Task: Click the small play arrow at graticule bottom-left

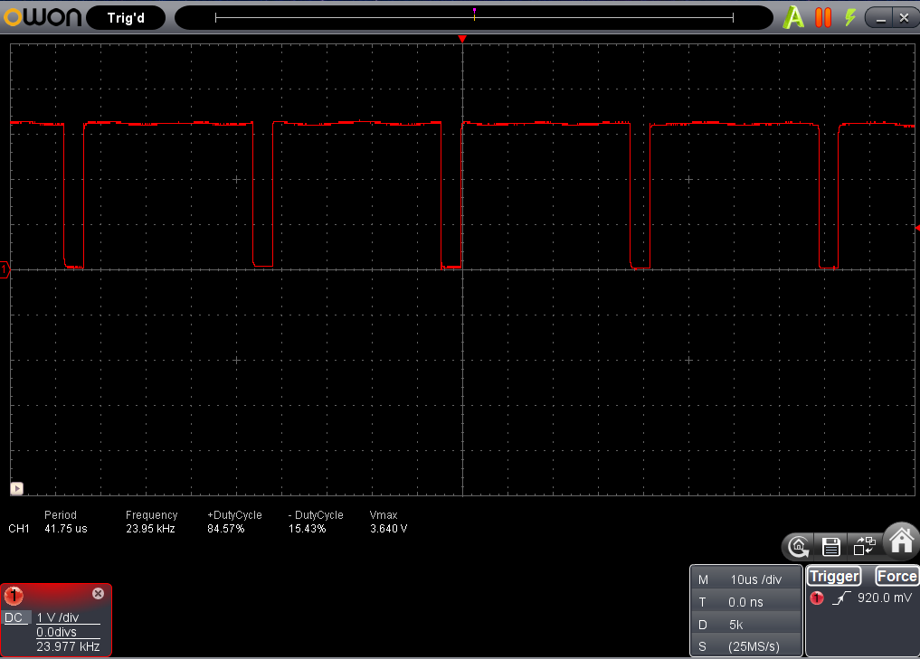Action: point(16,488)
